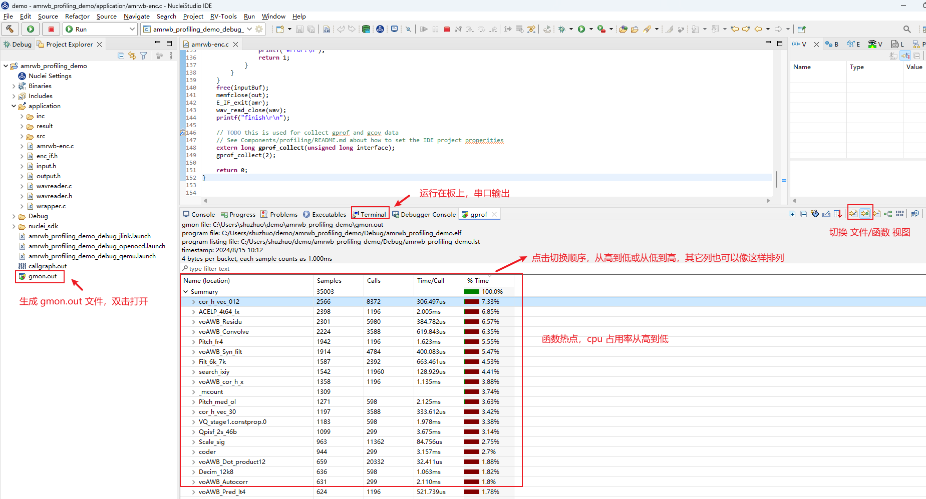This screenshot has width=926, height=499.
Task: Expand the voAWB_Convolve row
Action: (193, 332)
